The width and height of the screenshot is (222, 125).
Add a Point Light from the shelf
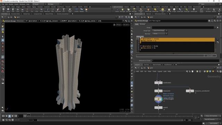122,10
